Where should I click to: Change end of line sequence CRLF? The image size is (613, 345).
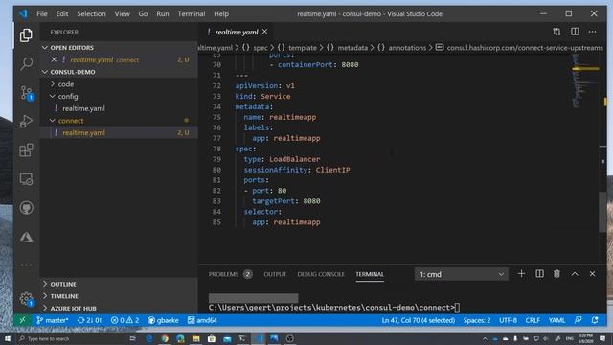coord(533,320)
